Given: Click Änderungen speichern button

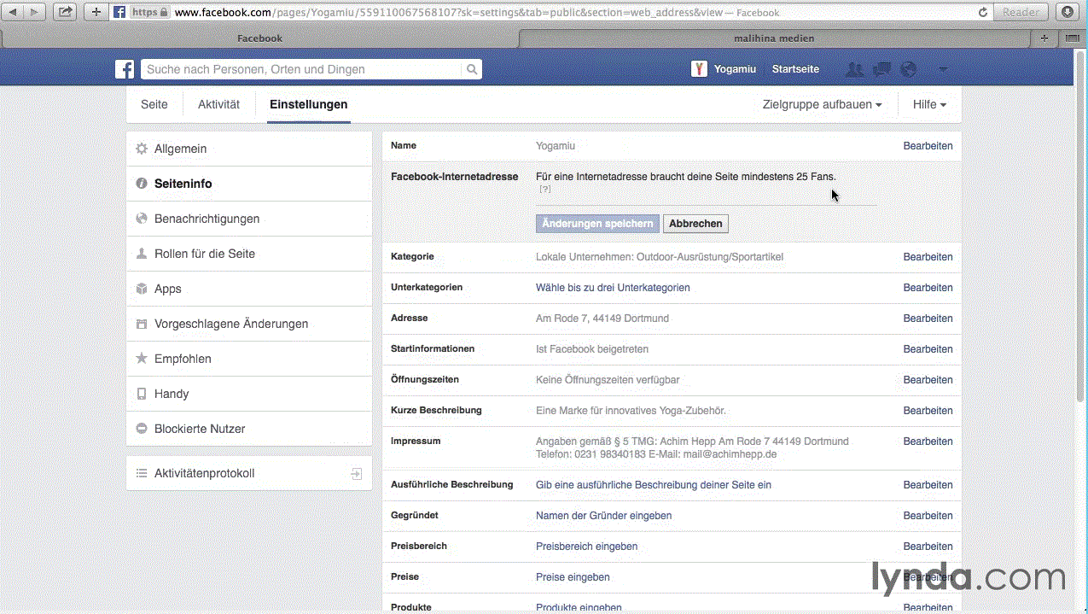Looking at the screenshot, I should click(597, 224).
